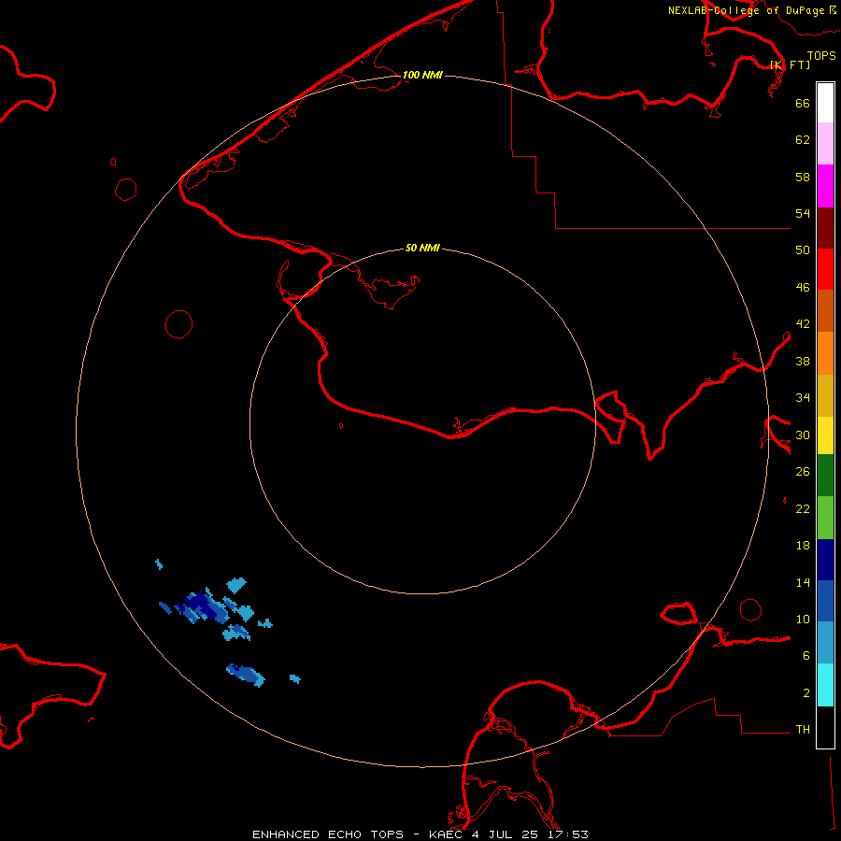Click the 62 legend value

[x=803, y=140]
